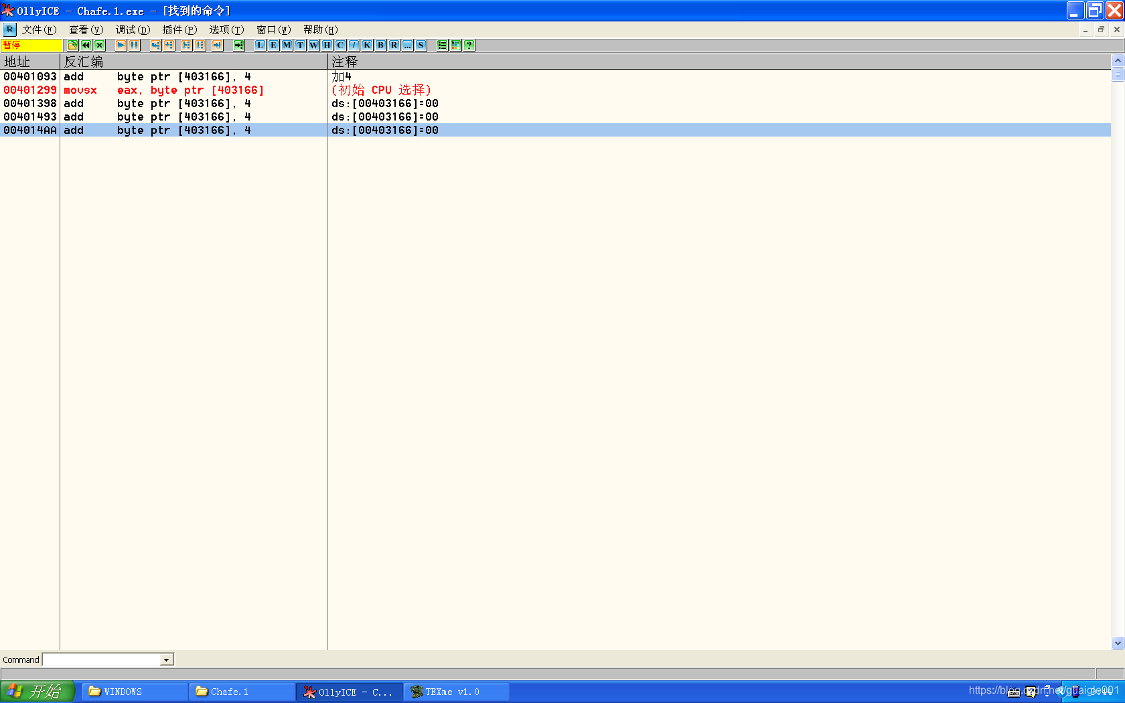
Task: Open the Command combo box dropdown arrow
Action: 166,659
